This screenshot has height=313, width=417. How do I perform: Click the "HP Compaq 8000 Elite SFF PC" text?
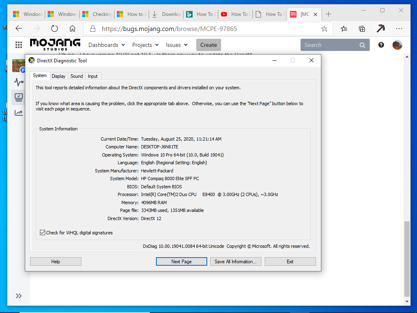(x=170, y=179)
